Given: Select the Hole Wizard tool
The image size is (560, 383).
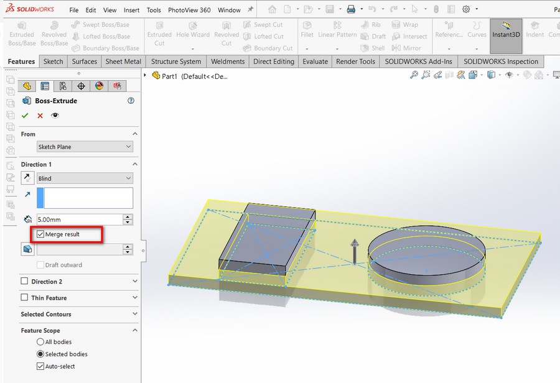Looking at the screenshot, I should [193, 30].
